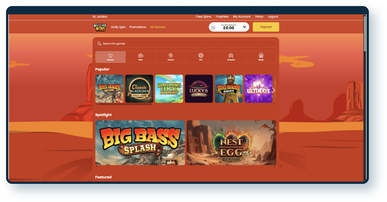Launch Lucky 6 Roulette game
387x202 pixels.
199,89
